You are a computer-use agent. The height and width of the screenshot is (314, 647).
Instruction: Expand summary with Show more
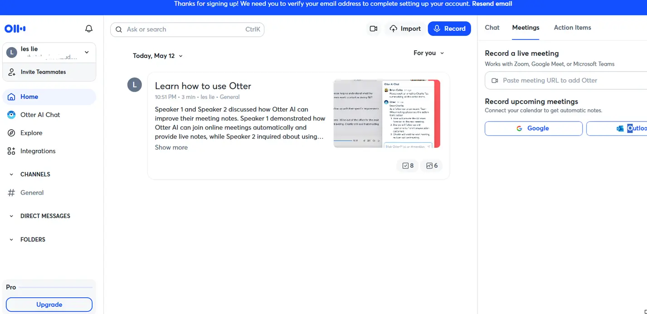[171, 147]
